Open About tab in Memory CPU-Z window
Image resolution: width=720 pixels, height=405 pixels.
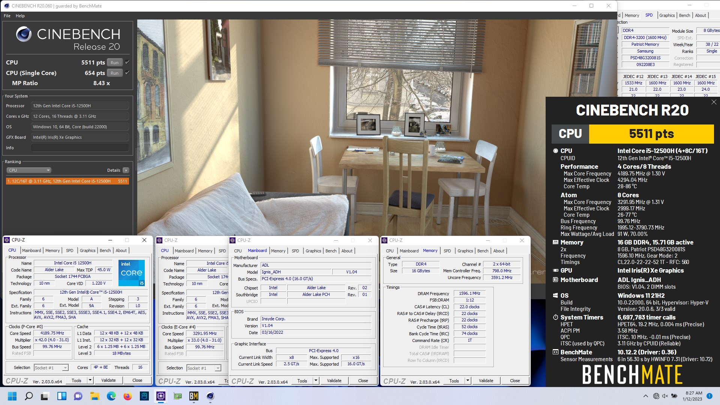click(499, 251)
